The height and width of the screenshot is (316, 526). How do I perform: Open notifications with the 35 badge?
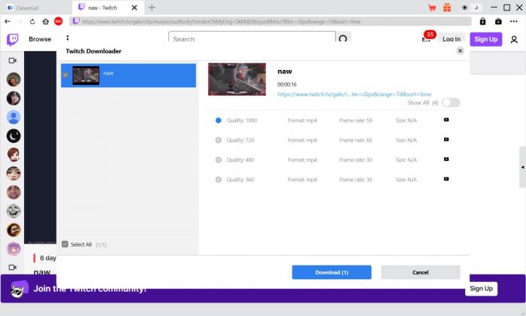click(427, 38)
